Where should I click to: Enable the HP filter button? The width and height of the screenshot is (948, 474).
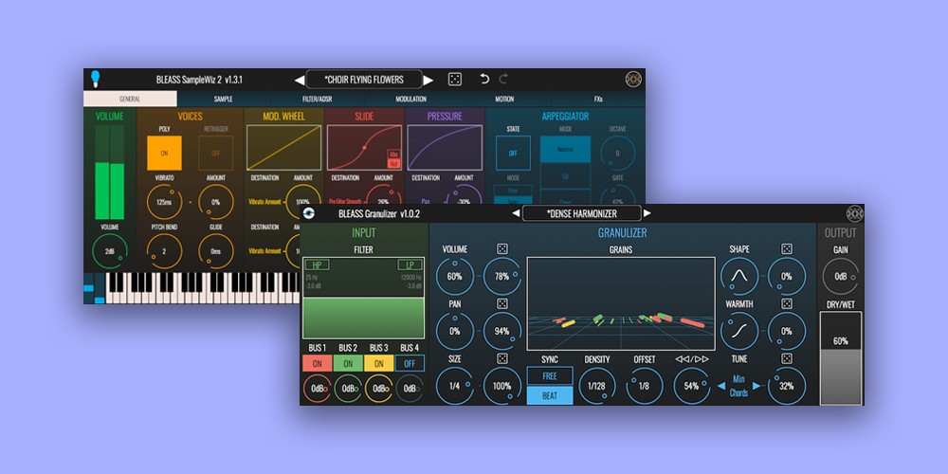[x=317, y=264]
